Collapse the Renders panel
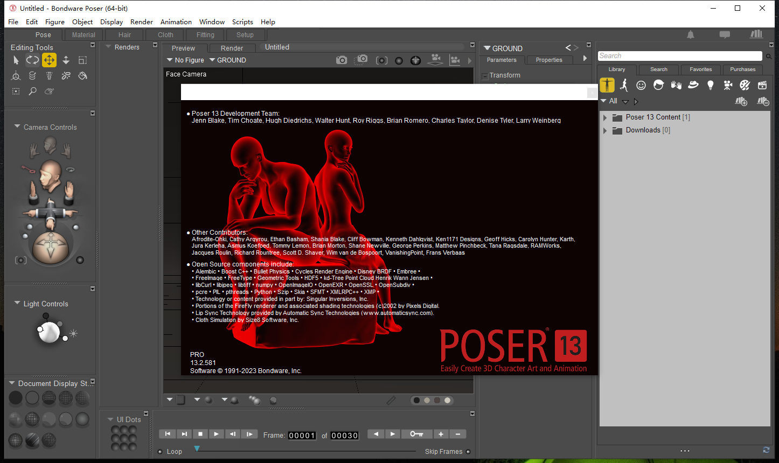 pyautogui.click(x=108, y=47)
